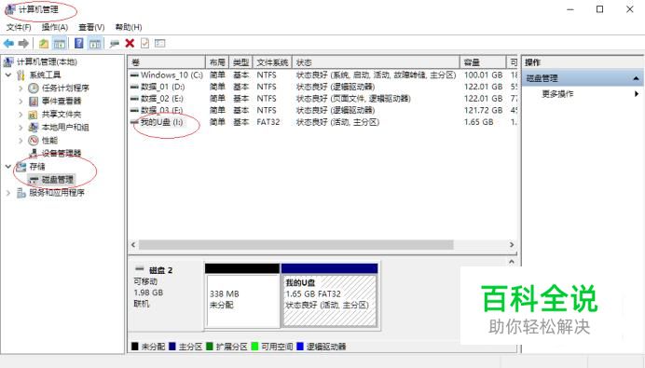Expand the 任务计划程序 node arrow

[21, 88]
